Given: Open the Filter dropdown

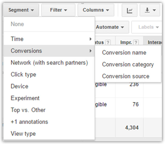Looking at the screenshot, I should 58,10.
